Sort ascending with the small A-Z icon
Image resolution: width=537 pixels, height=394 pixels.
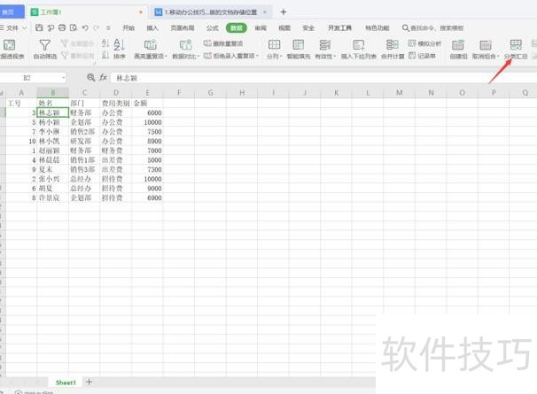[x=105, y=43]
